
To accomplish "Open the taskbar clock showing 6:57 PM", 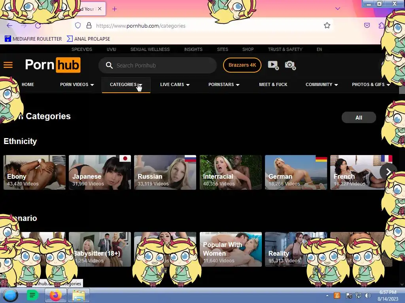I will [388, 296].
